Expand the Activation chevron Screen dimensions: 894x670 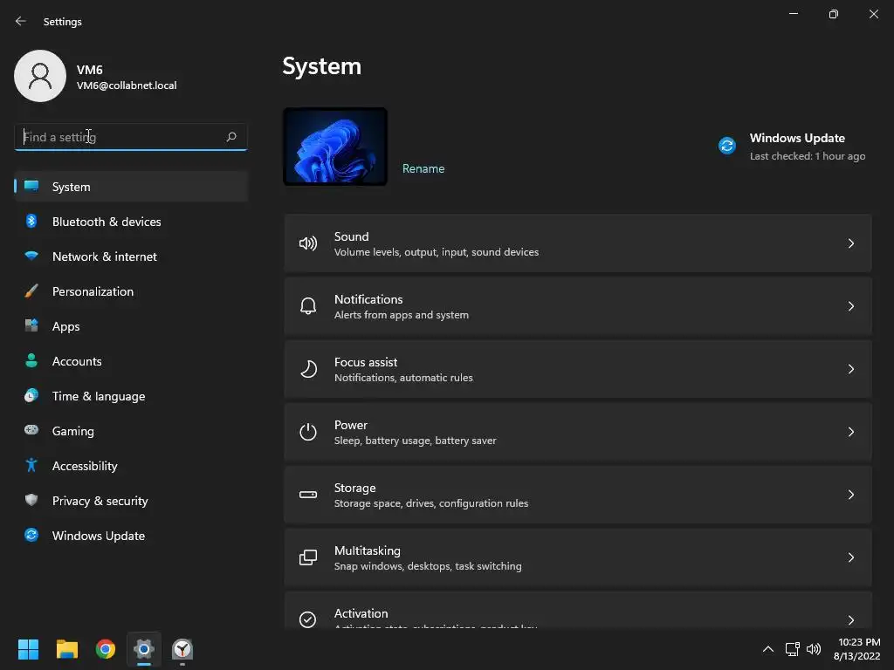coord(850,620)
